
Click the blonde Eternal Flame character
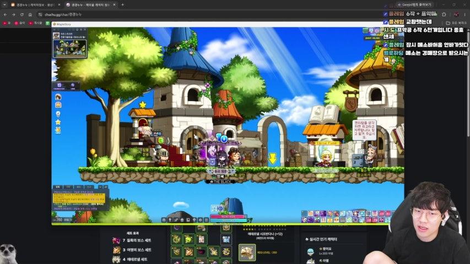325,157
